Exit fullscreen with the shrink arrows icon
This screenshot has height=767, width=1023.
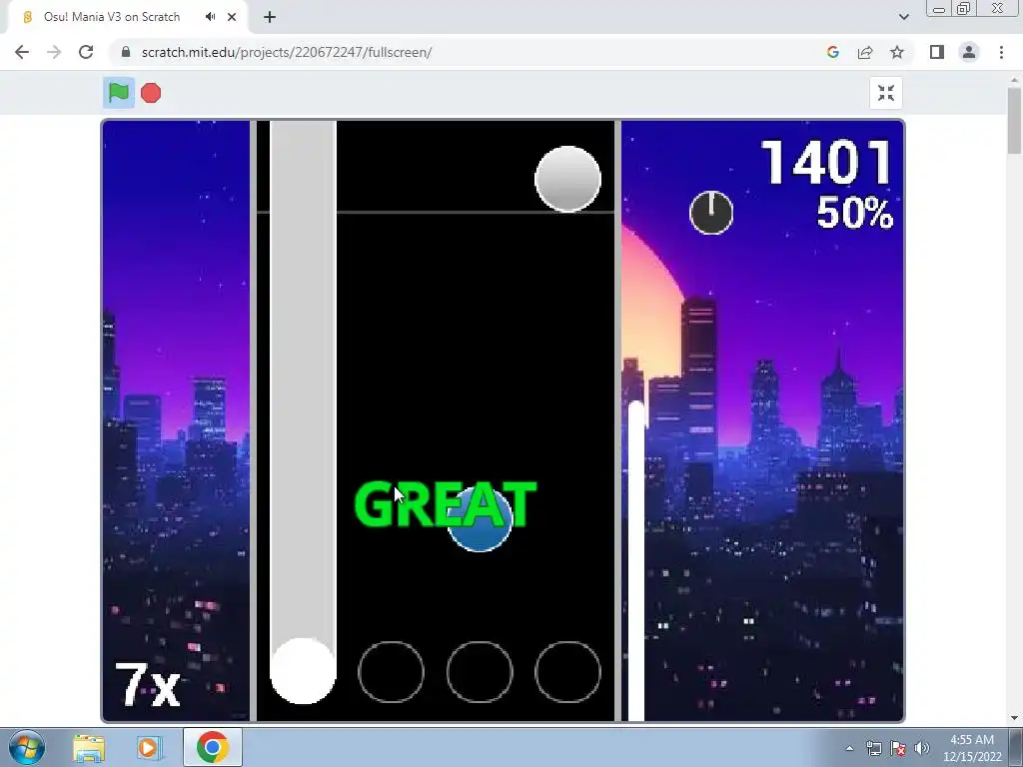click(885, 93)
